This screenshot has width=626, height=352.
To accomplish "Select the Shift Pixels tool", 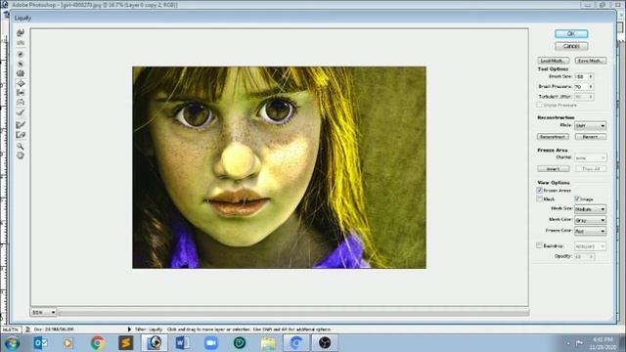I will click(21, 93).
